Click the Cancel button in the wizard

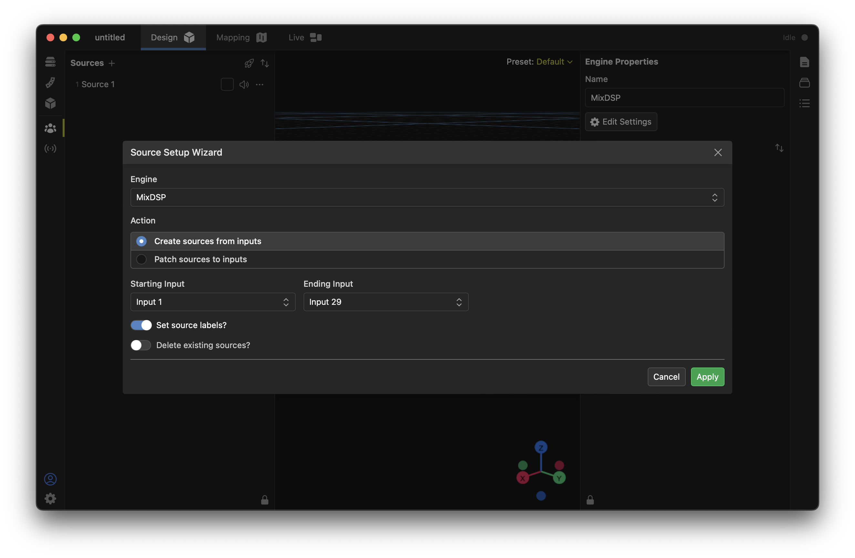pos(666,377)
